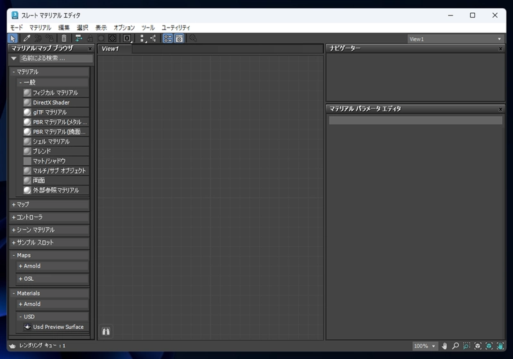Open the 編集 menu
The image size is (513, 359).
pyautogui.click(x=63, y=28)
